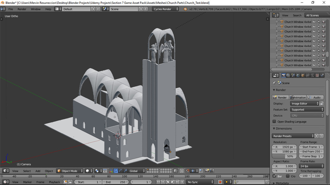Click the Render button in properties panel
The height and width of the screenshot is (185, 330).
pos(280,97)
